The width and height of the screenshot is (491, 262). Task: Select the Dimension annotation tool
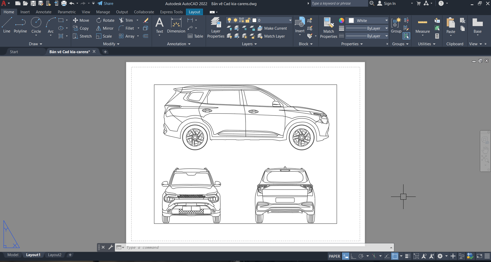[176, 26]
